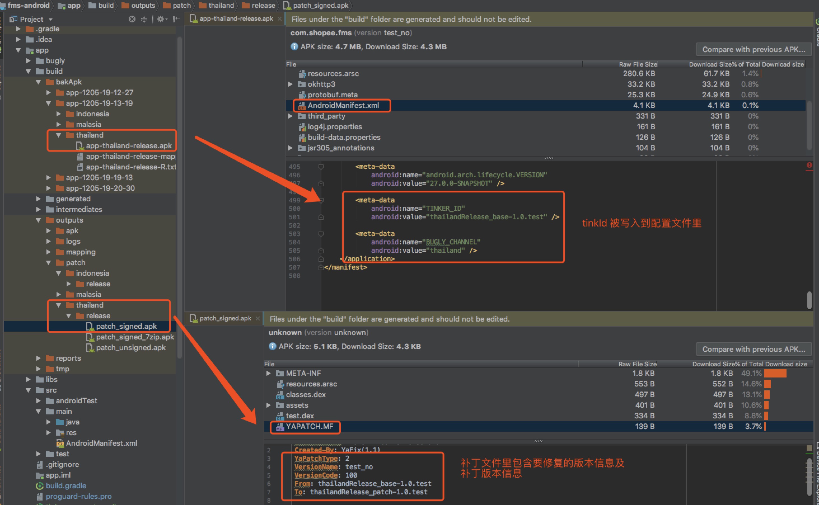The image size is (819, 505).
Task: Click the red error indicator in editor gutter
Action: click(x=809, y=165)
